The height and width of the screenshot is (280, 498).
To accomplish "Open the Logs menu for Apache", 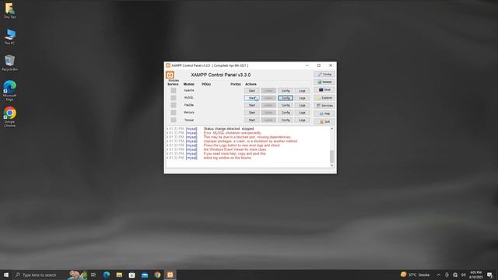I will 302,91.
